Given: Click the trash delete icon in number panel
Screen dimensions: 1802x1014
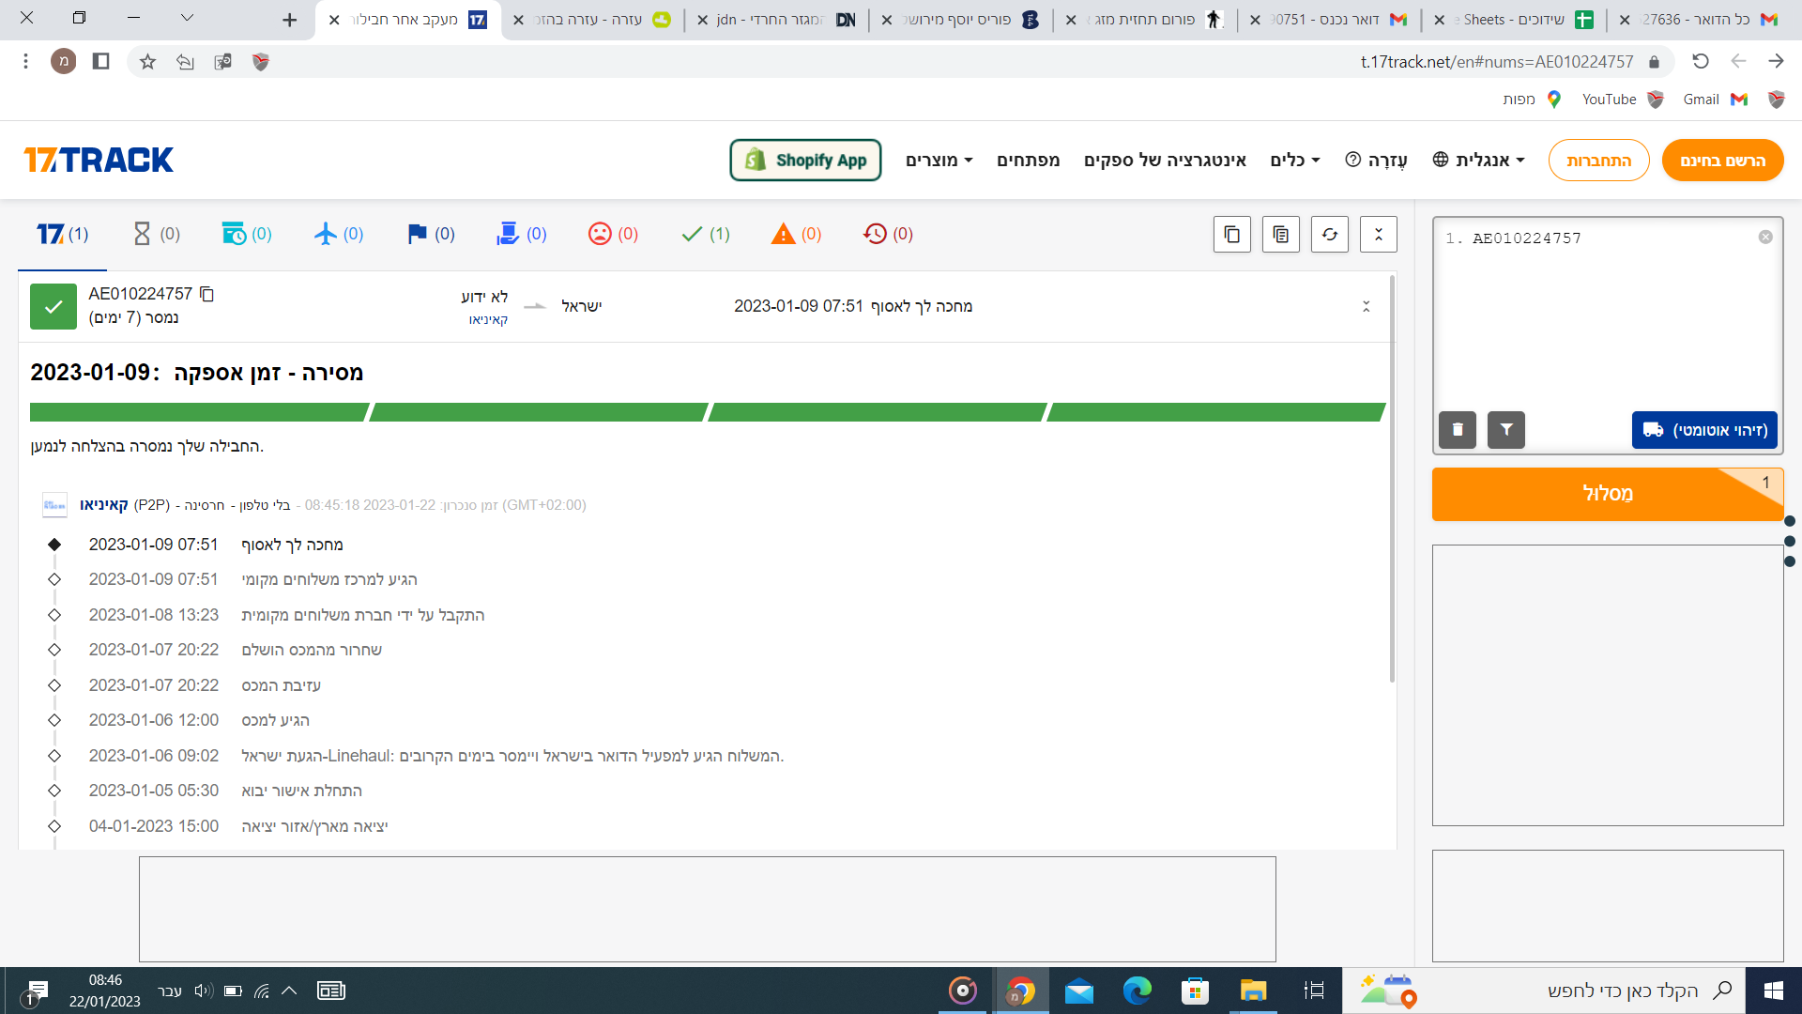Looking at the screenshot, I should click(x=1457, y=430).
